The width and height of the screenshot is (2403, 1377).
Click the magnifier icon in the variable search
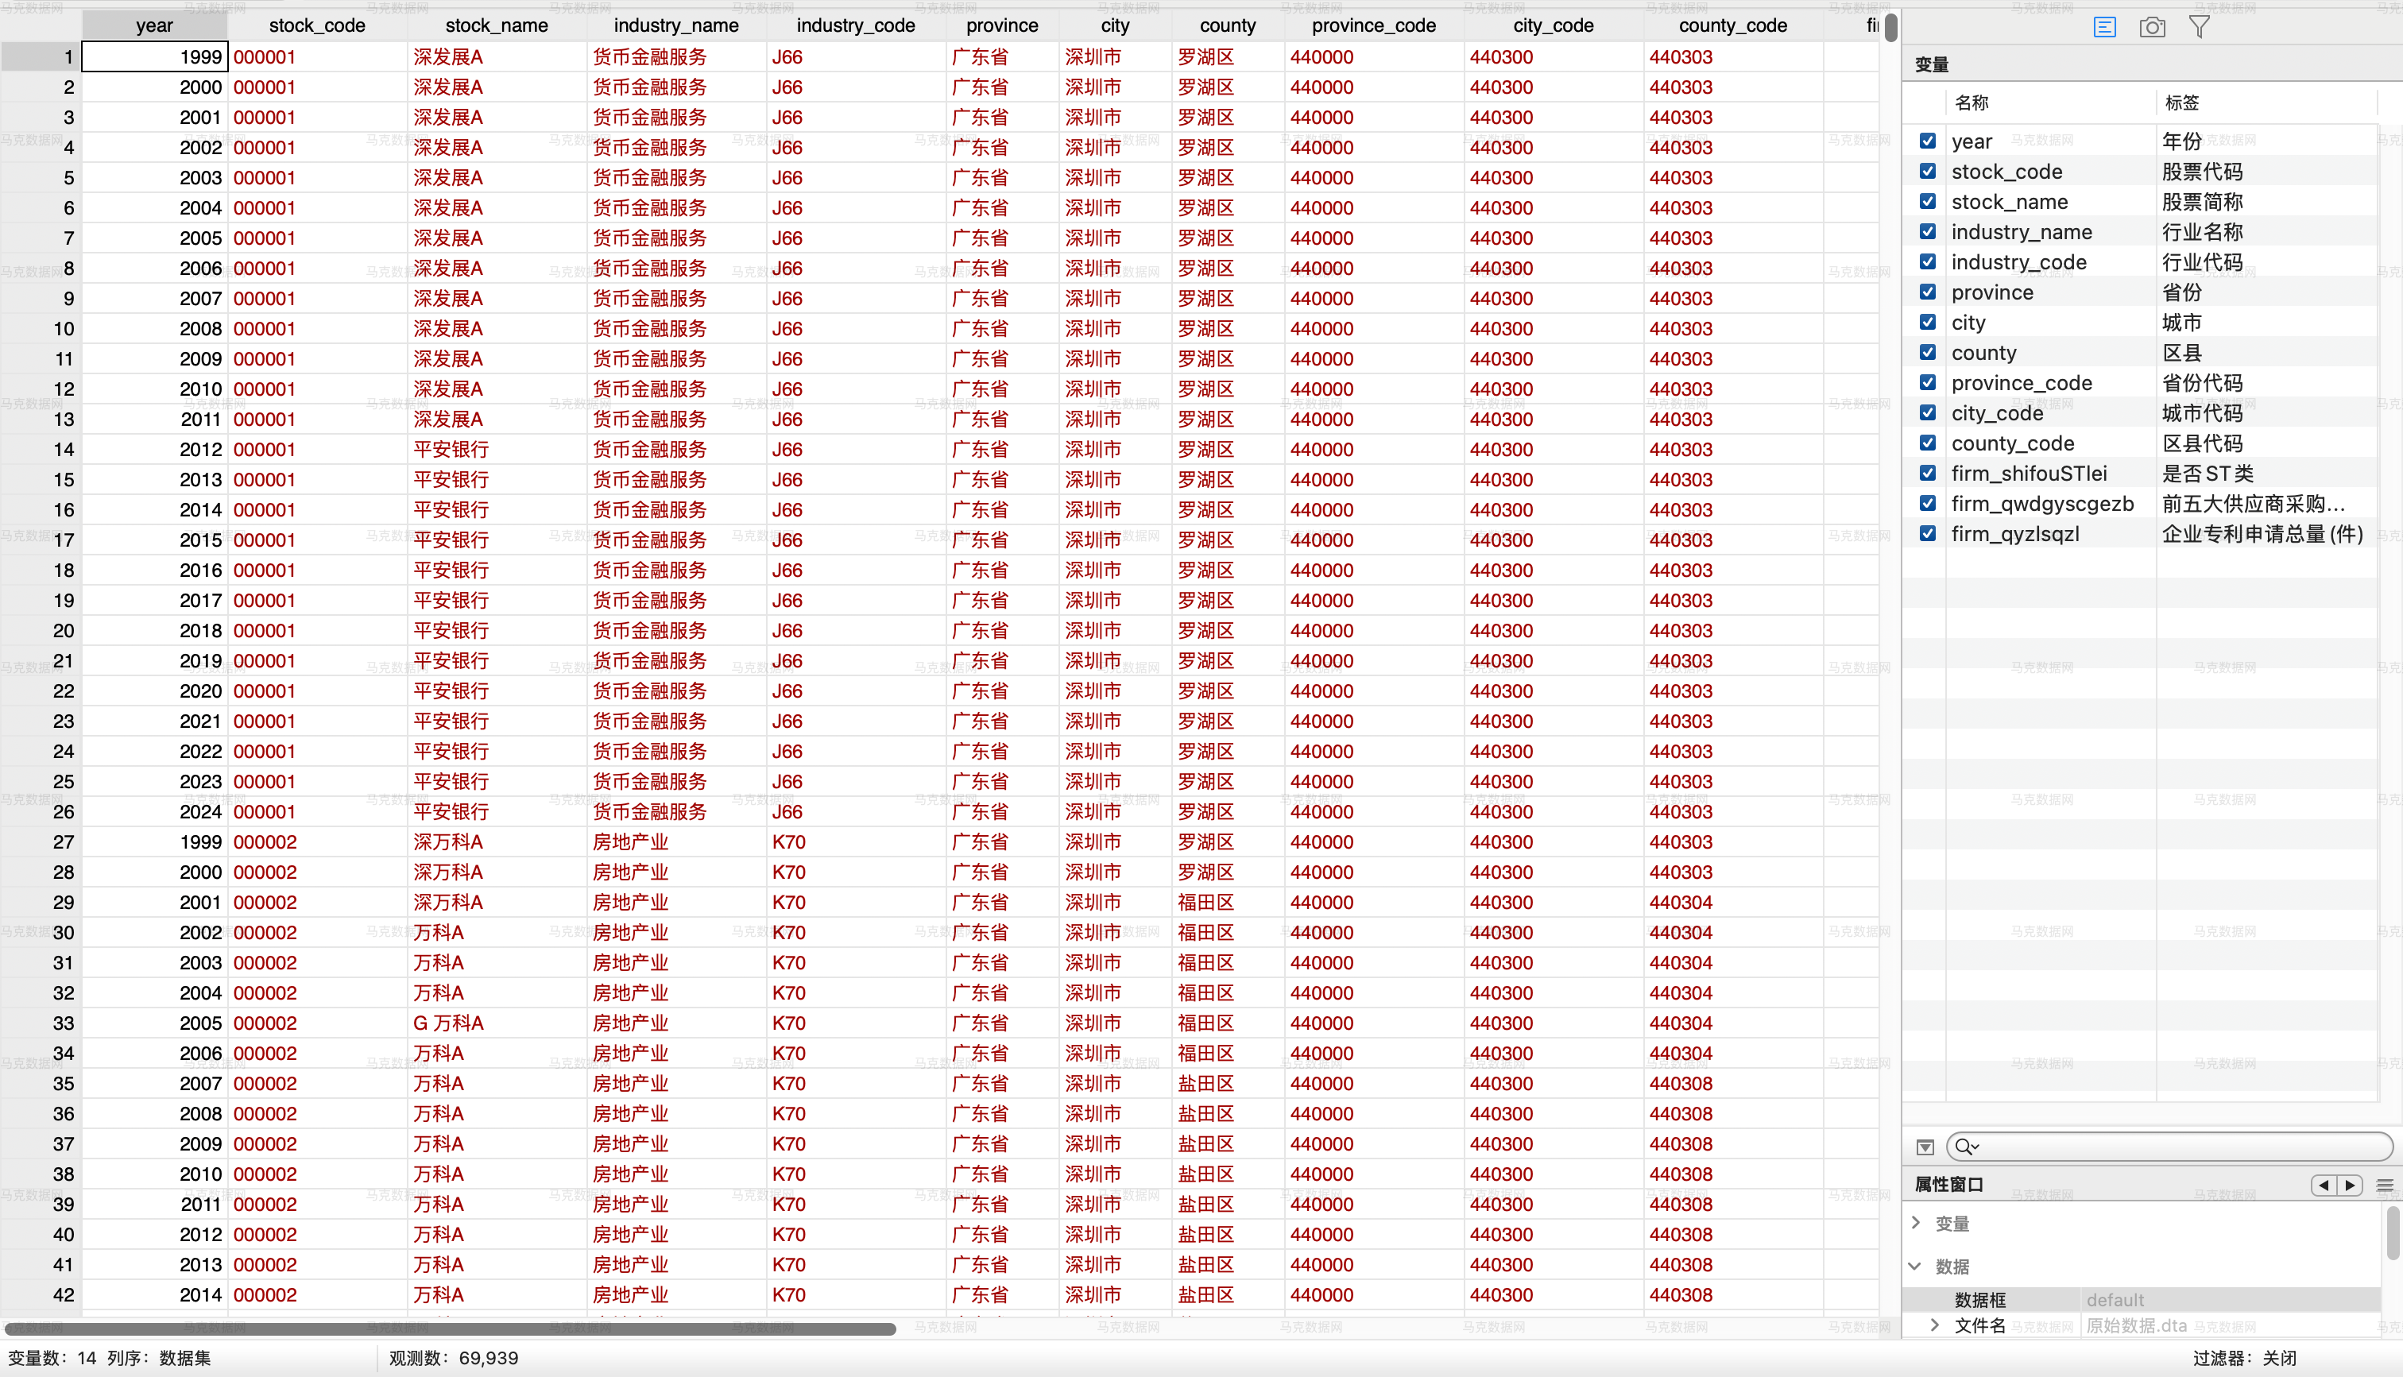(x=1965, y=1147)
